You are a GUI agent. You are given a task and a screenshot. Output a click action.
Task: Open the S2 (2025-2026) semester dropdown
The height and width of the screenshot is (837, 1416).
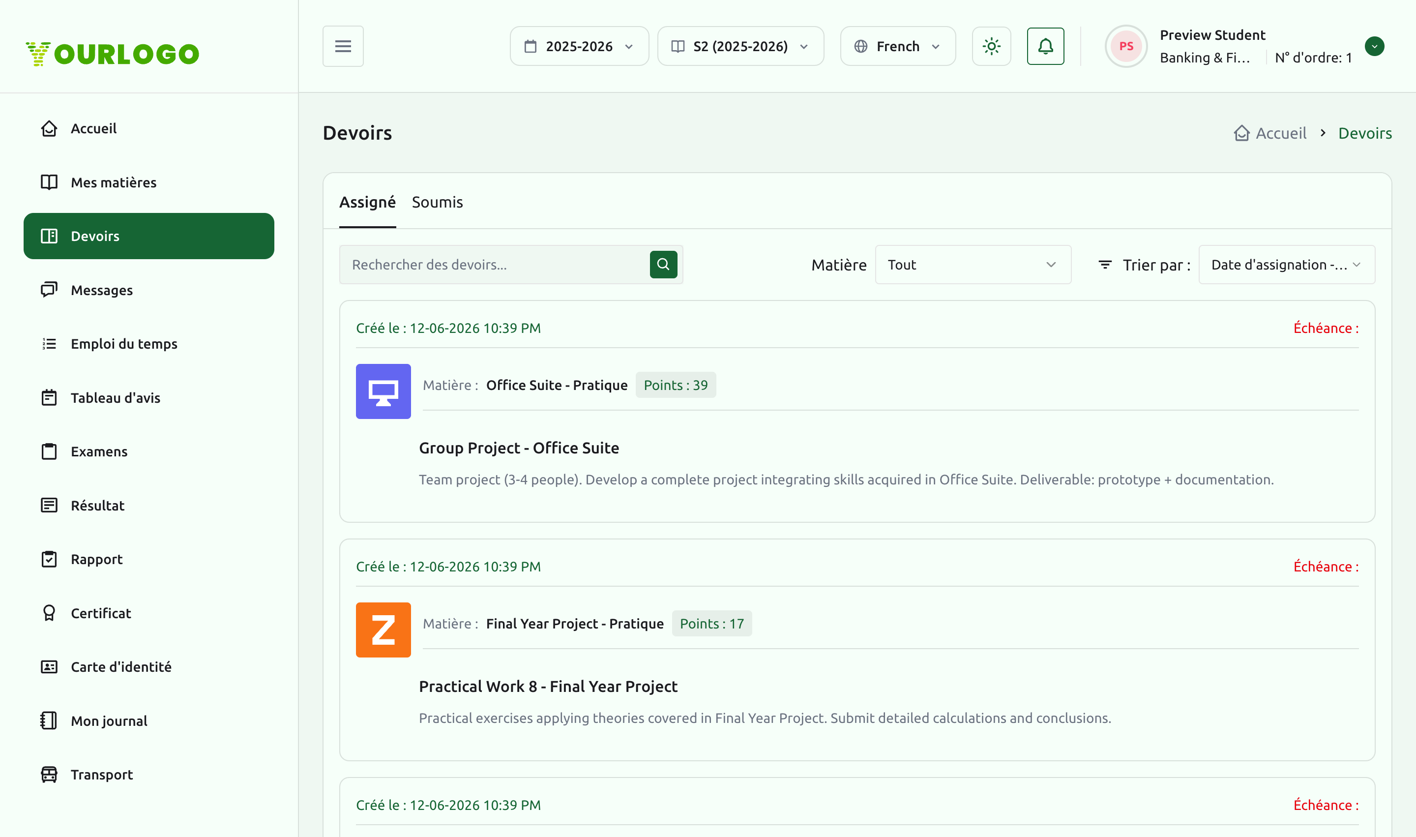tap(740, 46)
